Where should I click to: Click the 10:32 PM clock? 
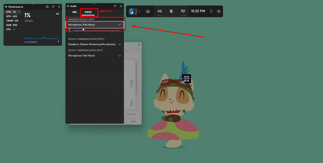198,11
